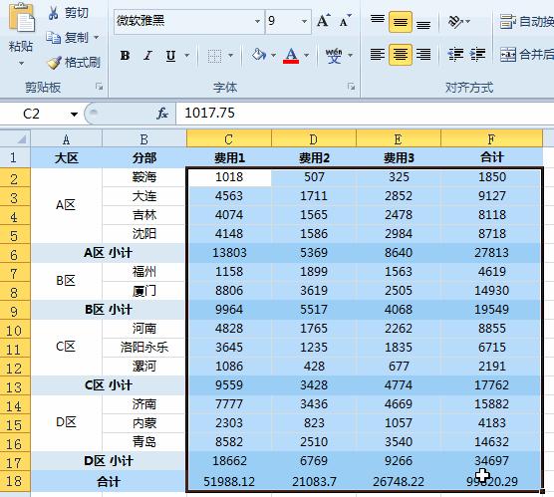The image size is (554, 497).
Task: Expand the Copy dropdown arrow
Action: [x=96, y=37]
